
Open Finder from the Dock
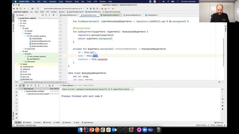80,130
